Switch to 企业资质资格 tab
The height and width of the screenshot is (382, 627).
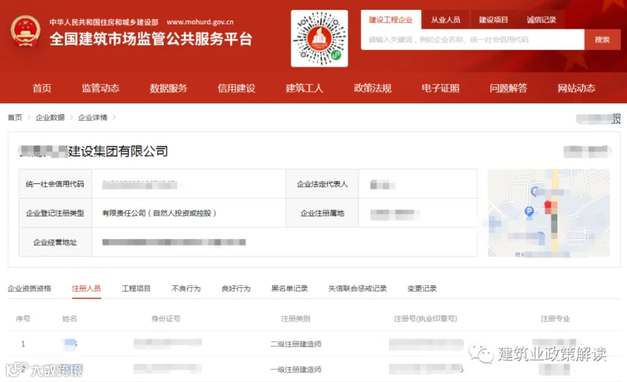pyautogui.click(x=29, y=289)
